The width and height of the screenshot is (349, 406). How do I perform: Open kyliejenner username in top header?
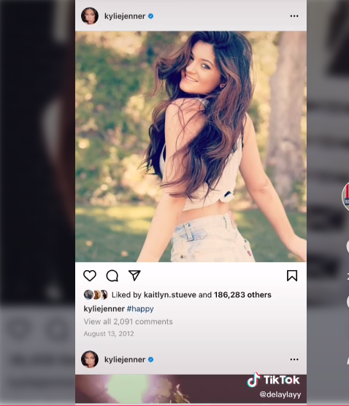125,16
